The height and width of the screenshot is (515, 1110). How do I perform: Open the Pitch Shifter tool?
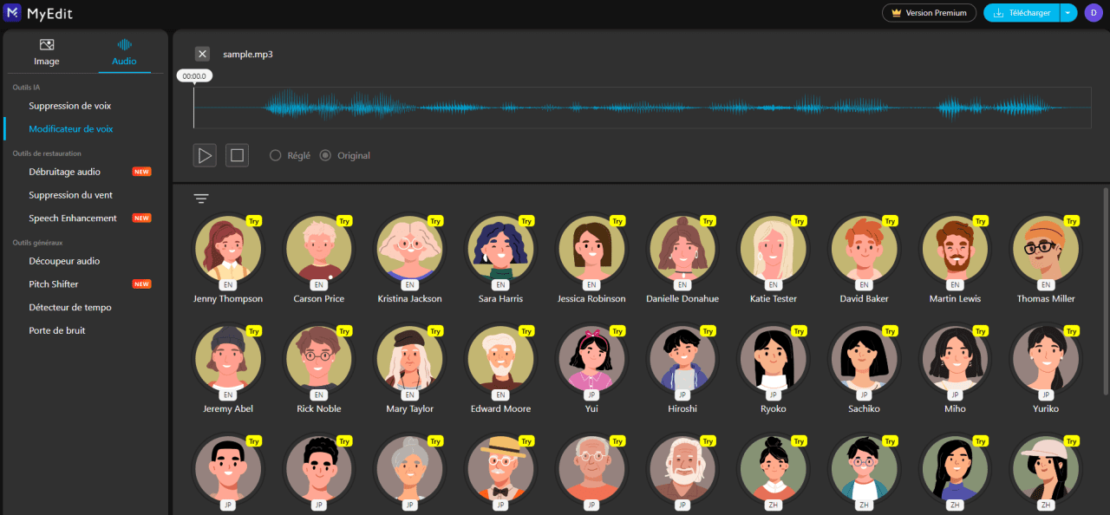pyautogui.click(x=54, y=284)
